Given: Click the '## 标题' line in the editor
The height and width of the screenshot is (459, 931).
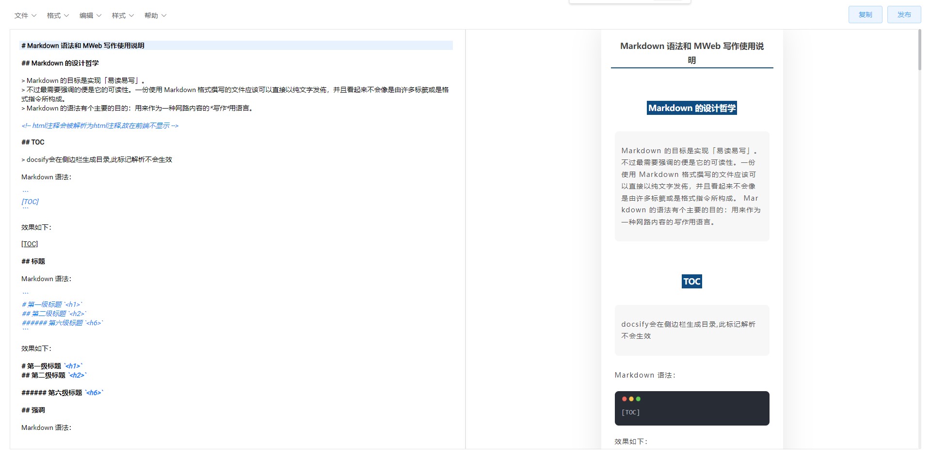Looking at the screenshot, I should click(x=33, y=261).
